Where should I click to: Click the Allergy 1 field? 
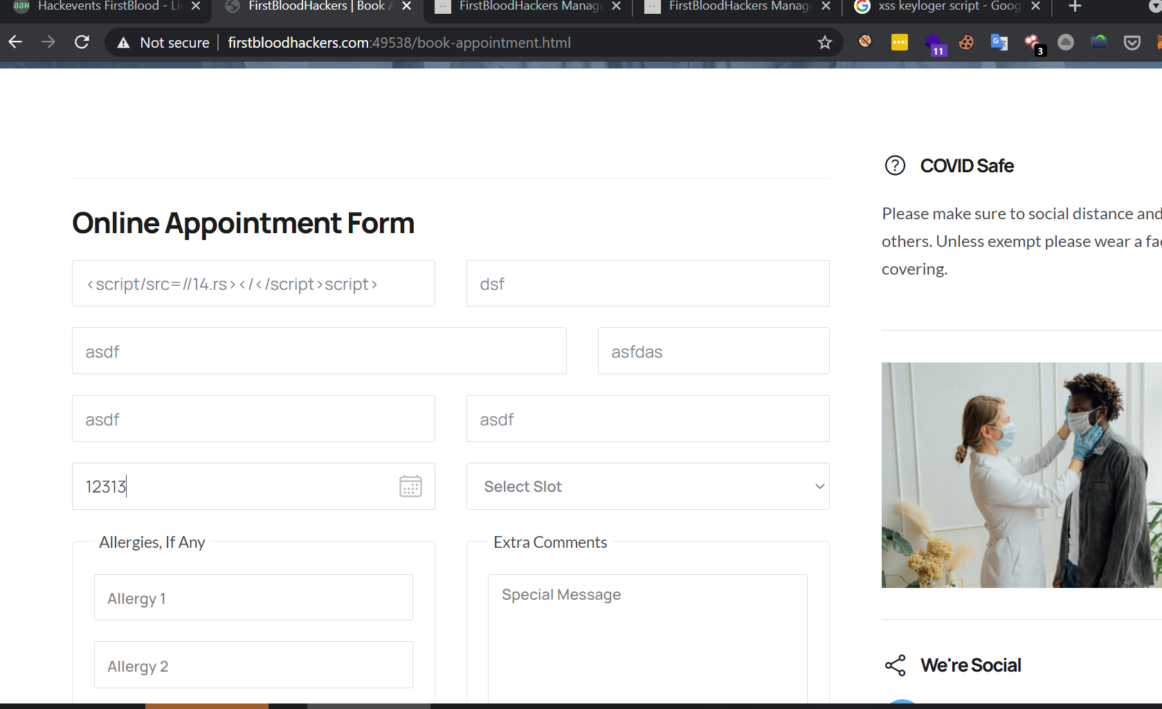(x=253, y=598)
